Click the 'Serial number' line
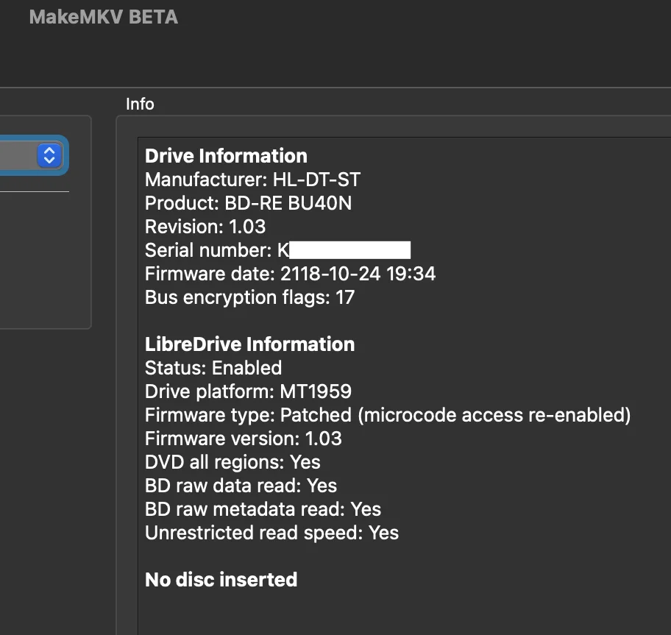Viewport: 671px width, 635px height. point(277,250)
